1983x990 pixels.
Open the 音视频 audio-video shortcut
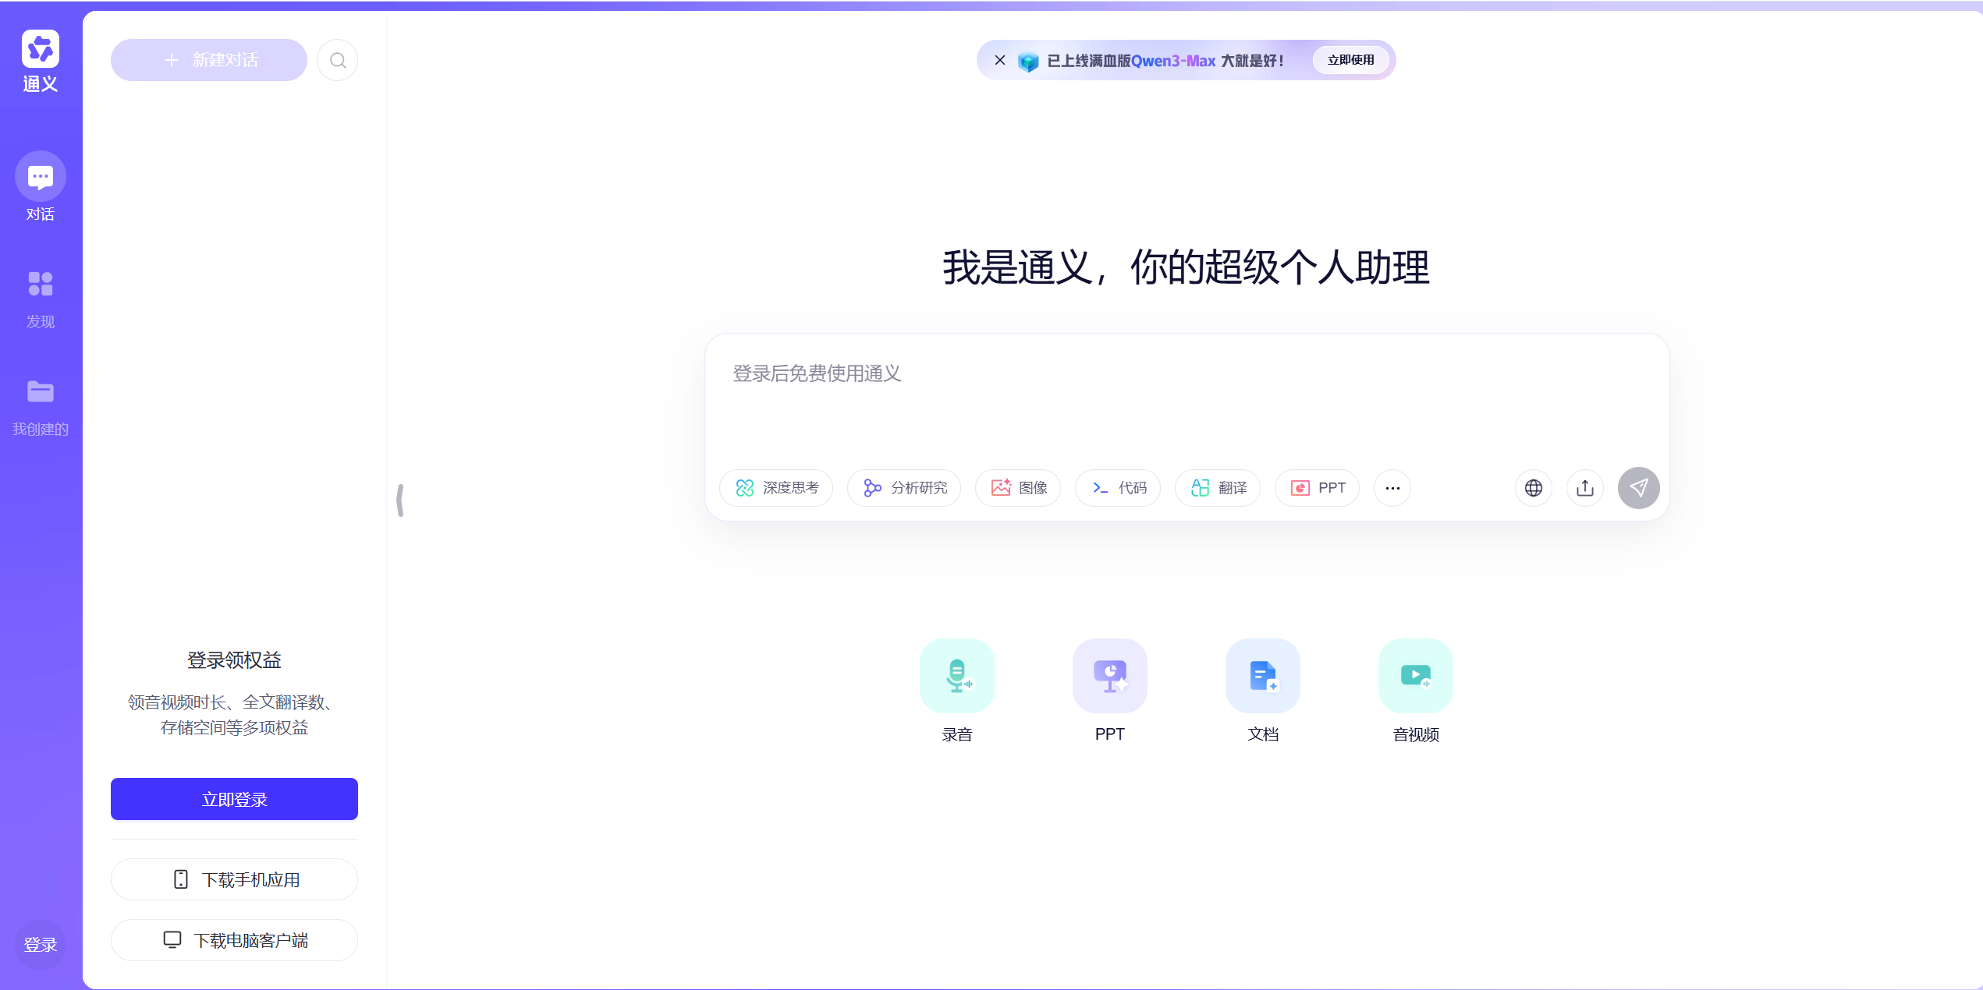[x=1416, y=676]
